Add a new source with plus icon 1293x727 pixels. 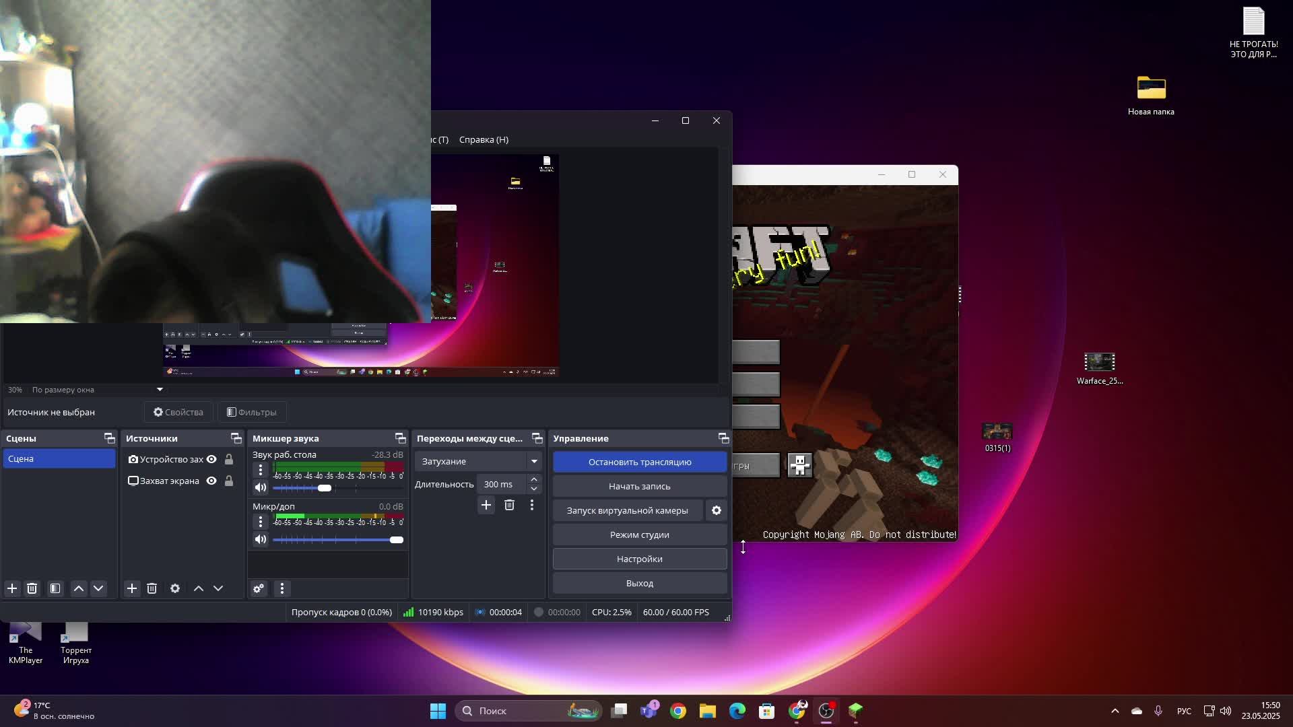[132, 588]
